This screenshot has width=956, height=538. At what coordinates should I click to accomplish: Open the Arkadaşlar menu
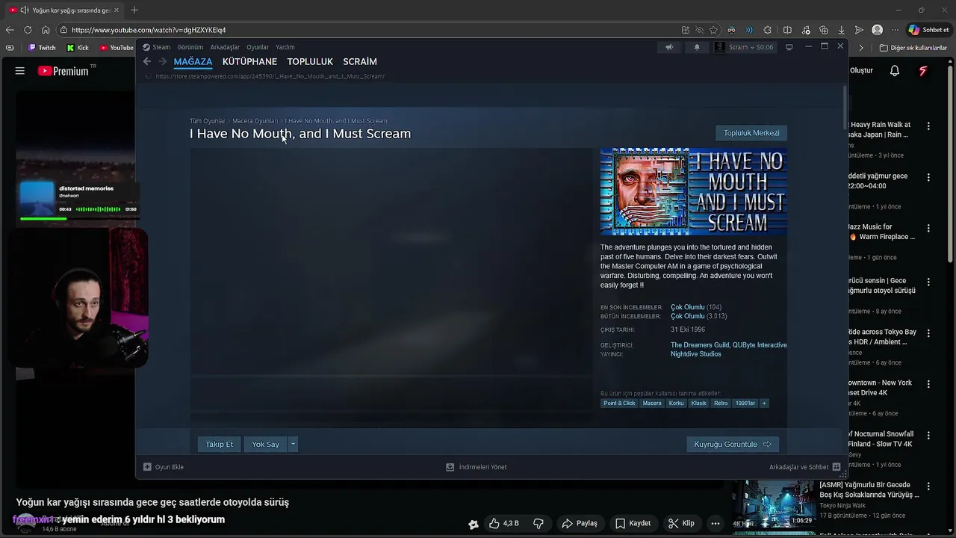(x=225, y=47)
